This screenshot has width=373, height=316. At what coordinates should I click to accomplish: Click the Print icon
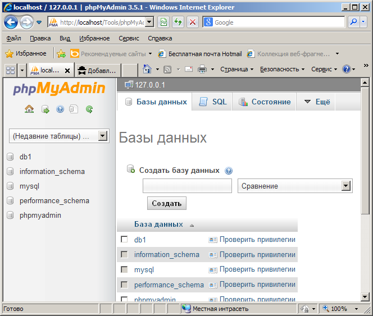(x=202, y=70)
